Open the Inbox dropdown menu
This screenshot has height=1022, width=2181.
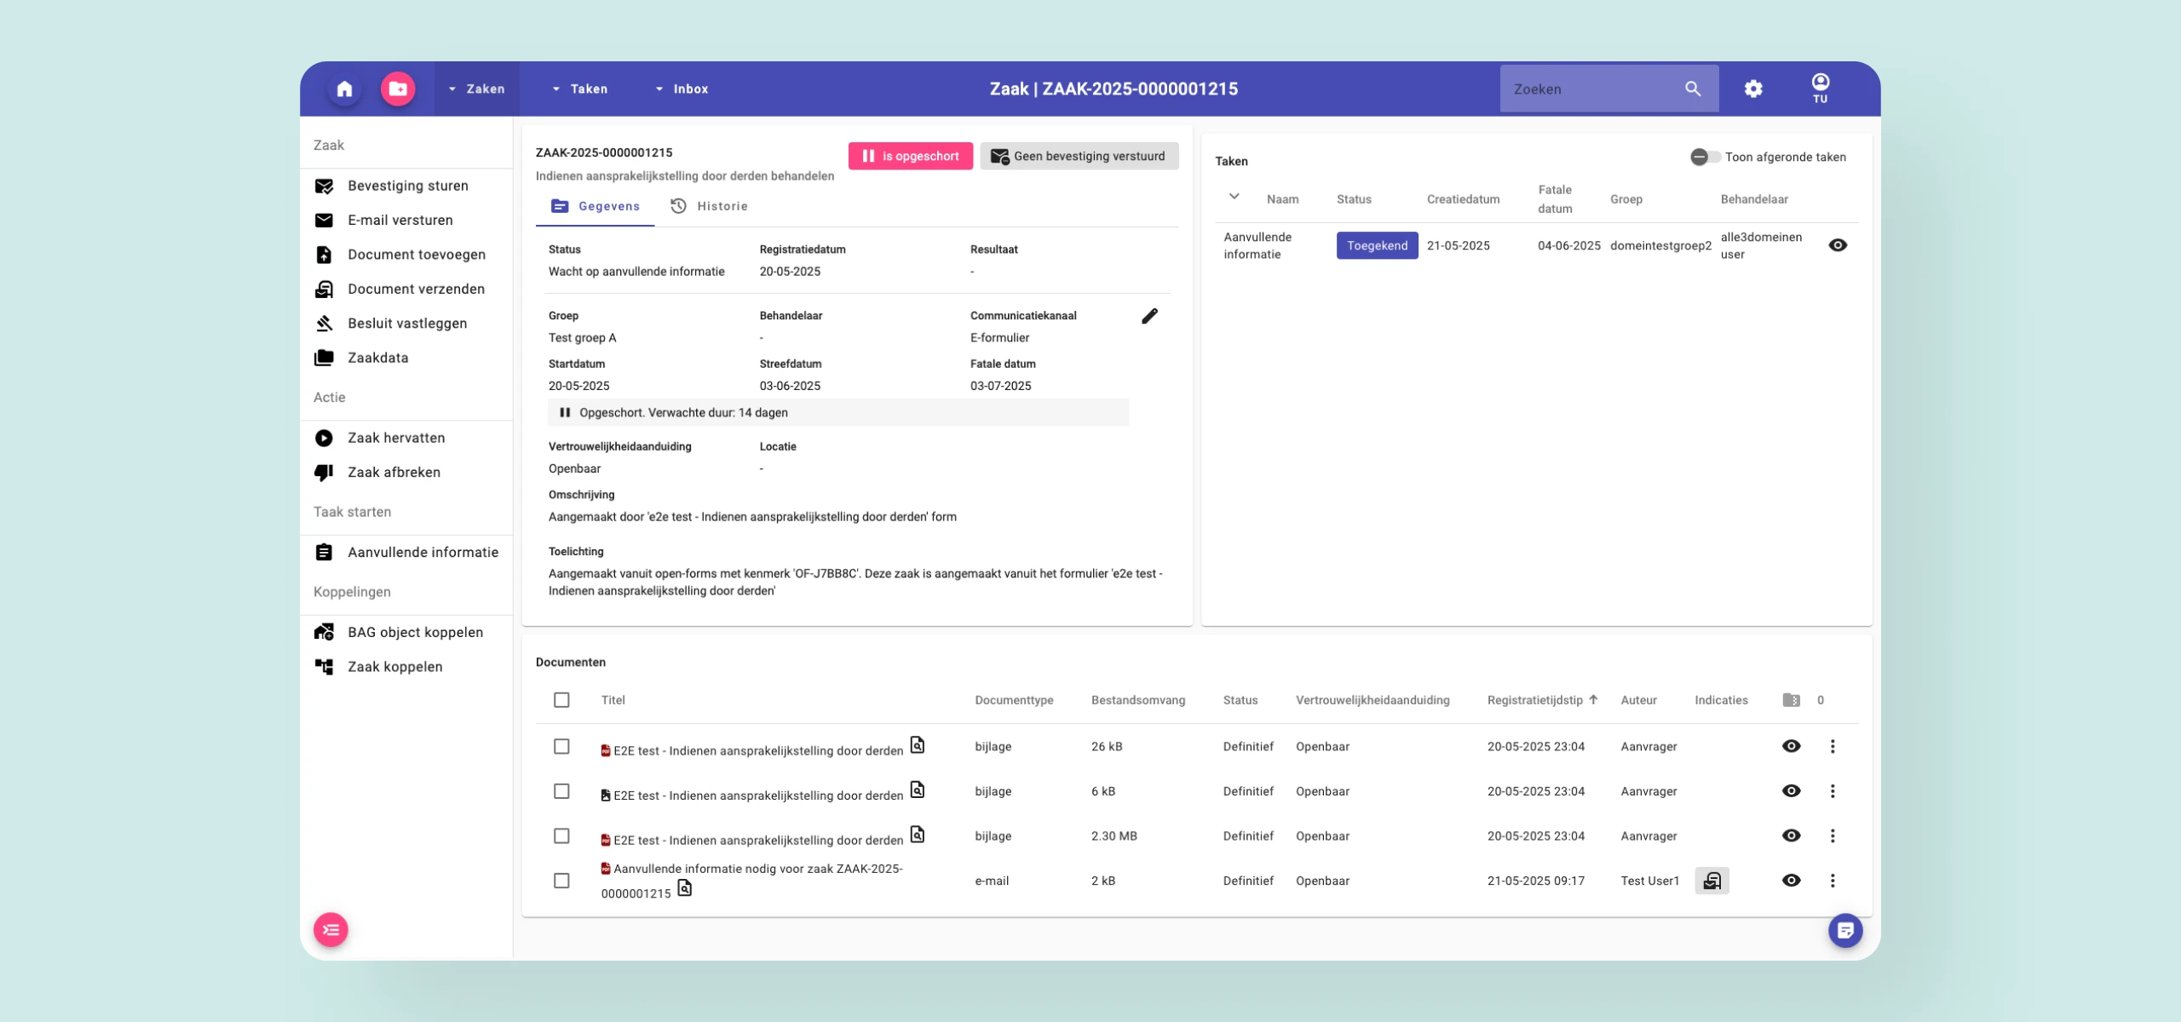[x=682, y=89]
